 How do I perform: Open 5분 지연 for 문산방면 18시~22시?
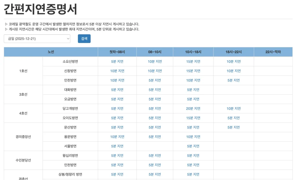point(234,127)
